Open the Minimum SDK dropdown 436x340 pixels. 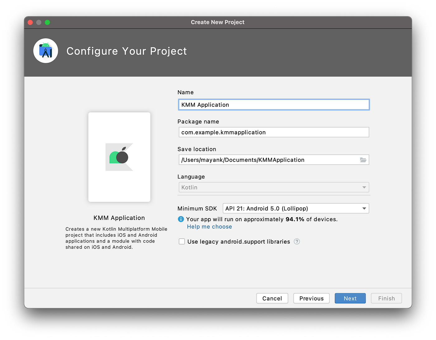[296, 208]
